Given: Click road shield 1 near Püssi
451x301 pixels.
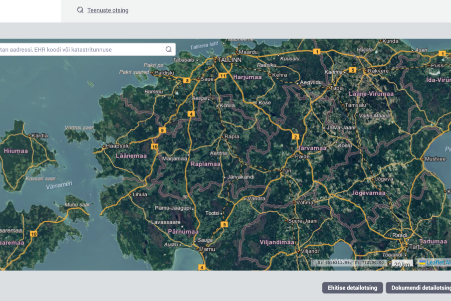Looking at the screenshot, I should [442, 54].
